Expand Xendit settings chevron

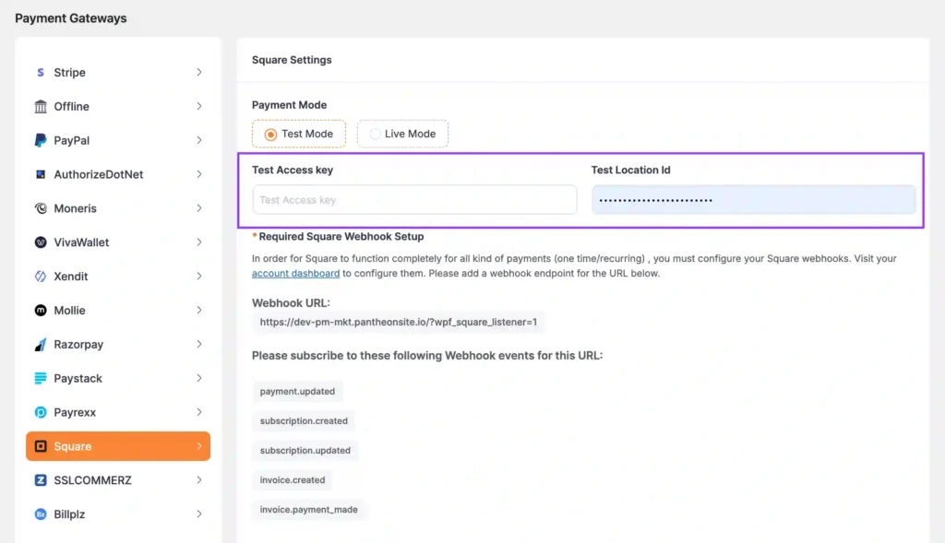coord(199,277)
